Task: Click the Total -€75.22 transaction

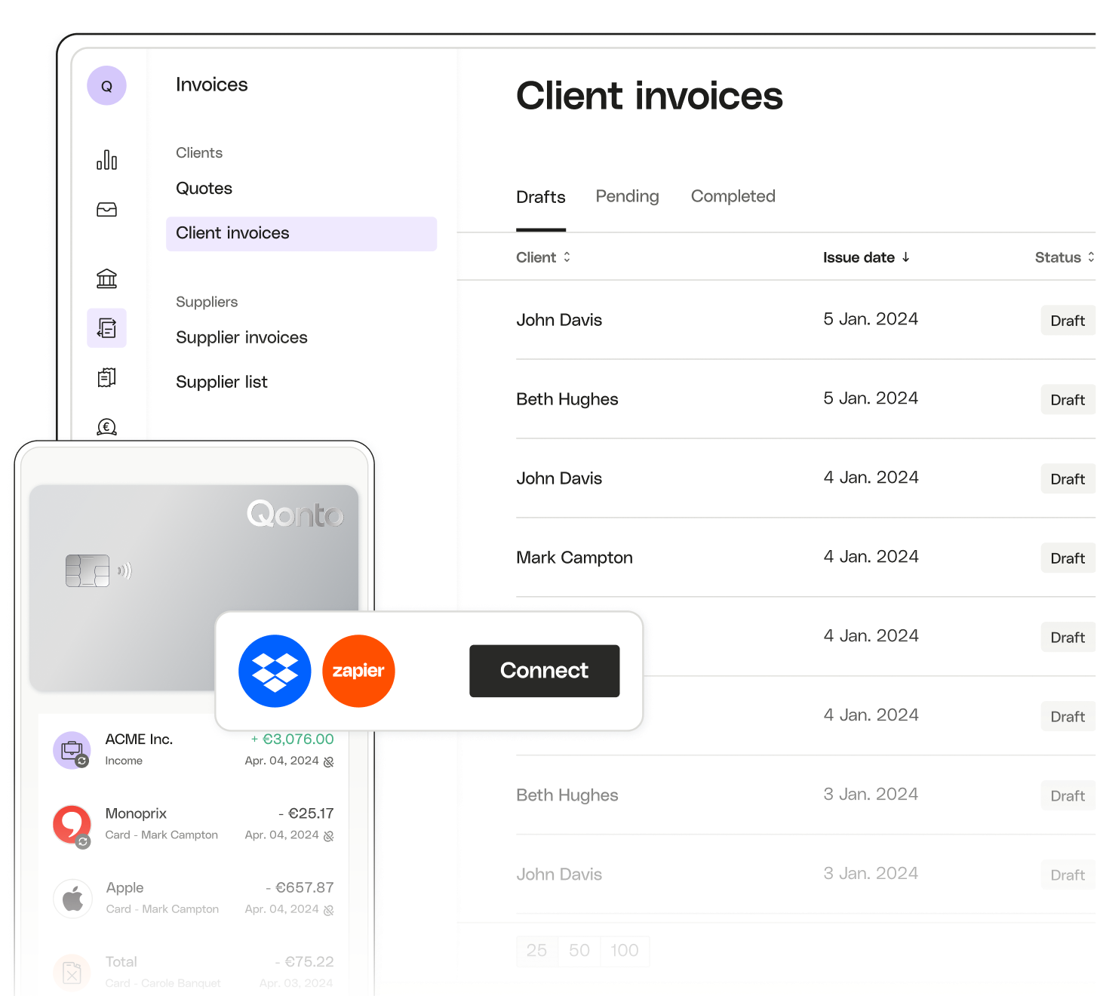Action: [193, 972]
